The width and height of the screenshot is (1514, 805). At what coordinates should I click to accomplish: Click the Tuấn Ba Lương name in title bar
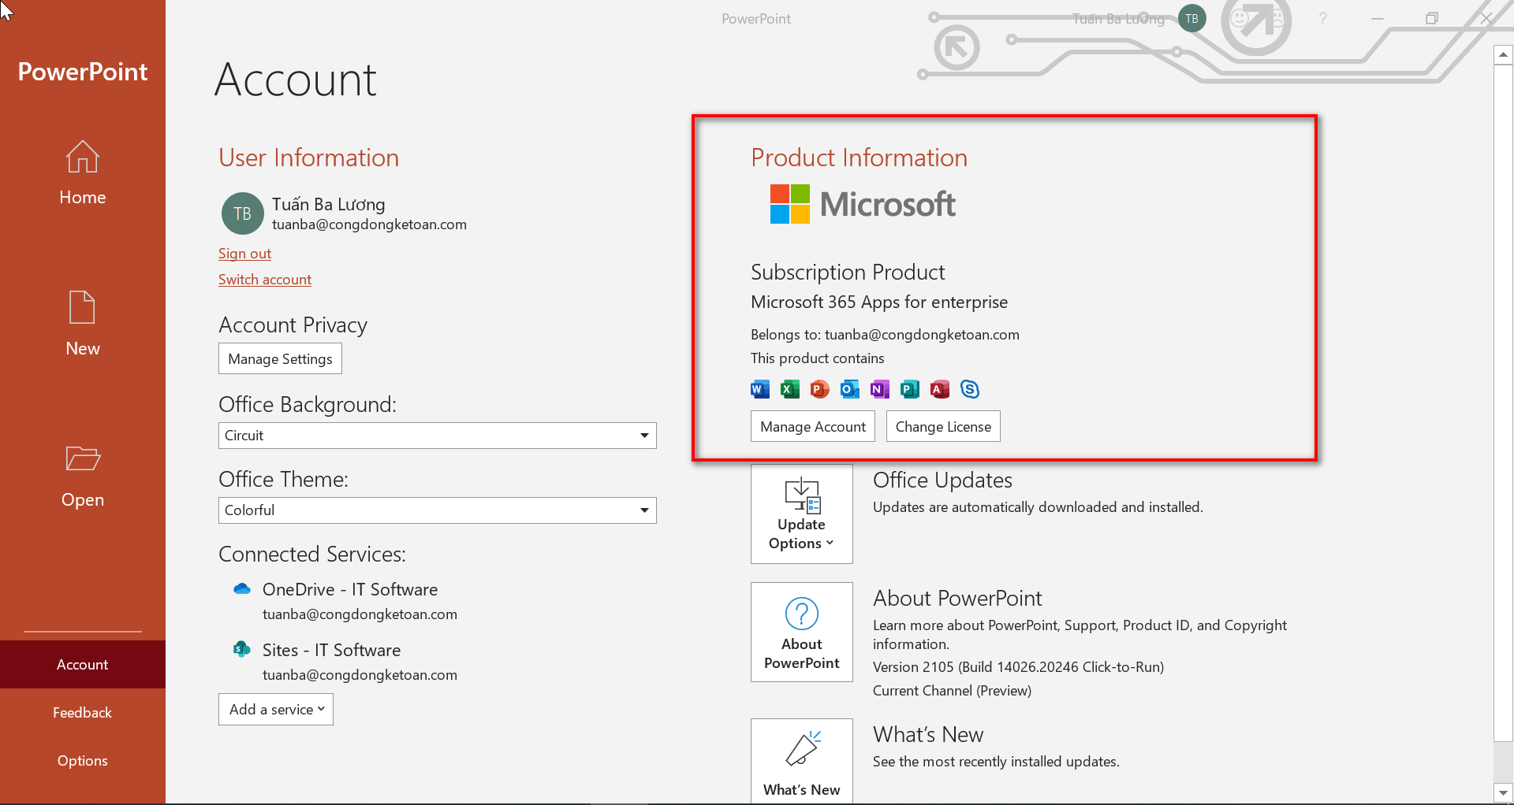click(x=1118, y=18)
